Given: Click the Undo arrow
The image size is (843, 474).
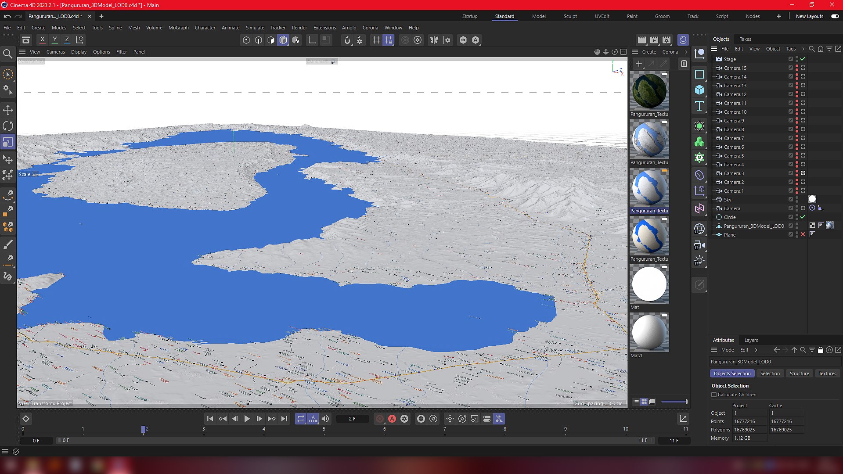Looking at the screenshot, I should 7,16.
